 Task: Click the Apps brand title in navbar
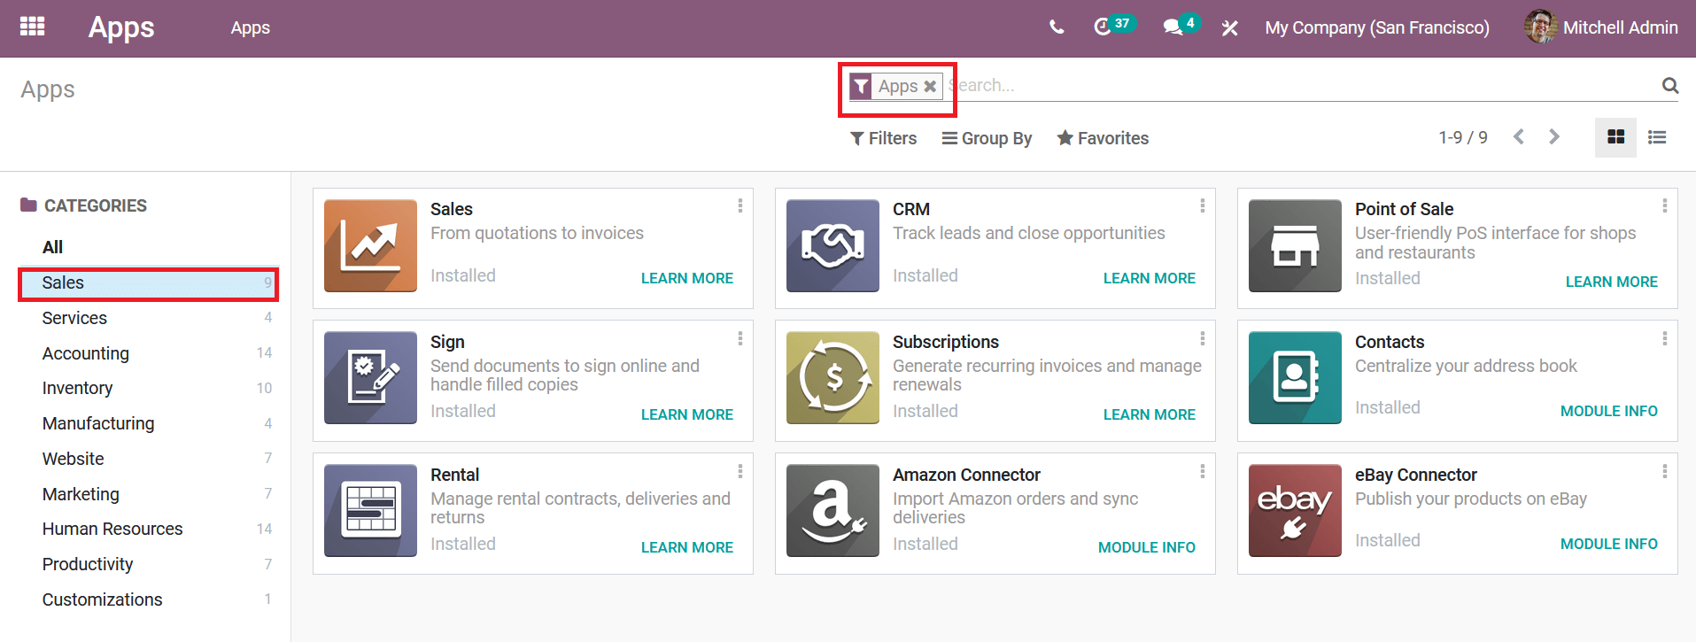pyautogui.click(x=121, y=27)
